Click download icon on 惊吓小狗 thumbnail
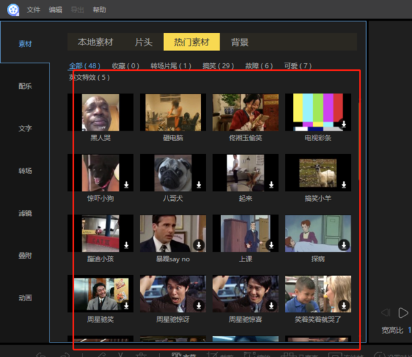Image resolution: width=412 pixels, height=357 pixels. [x=127, y=185]
